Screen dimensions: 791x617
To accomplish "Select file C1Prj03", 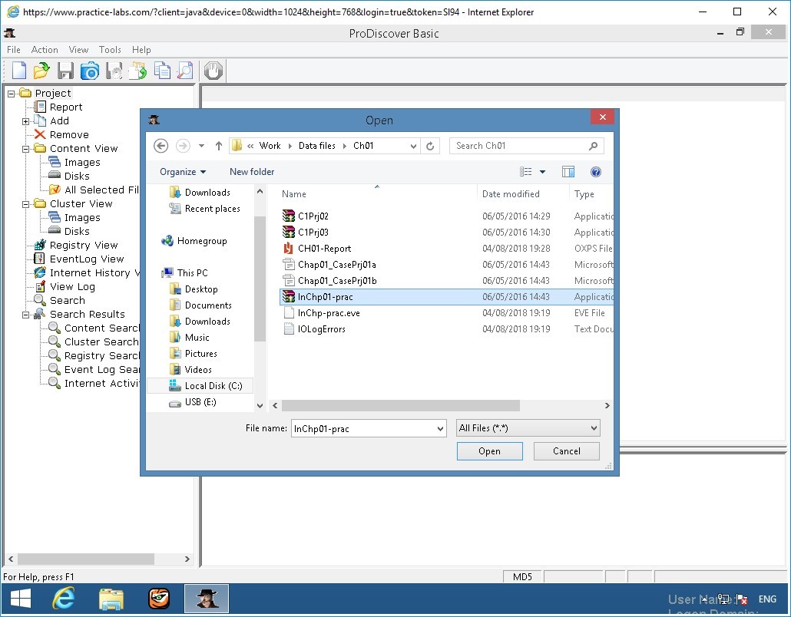I will pos(313,233).
